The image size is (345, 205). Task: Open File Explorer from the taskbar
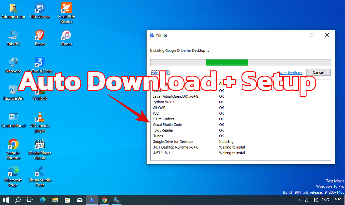coord(55,200)
